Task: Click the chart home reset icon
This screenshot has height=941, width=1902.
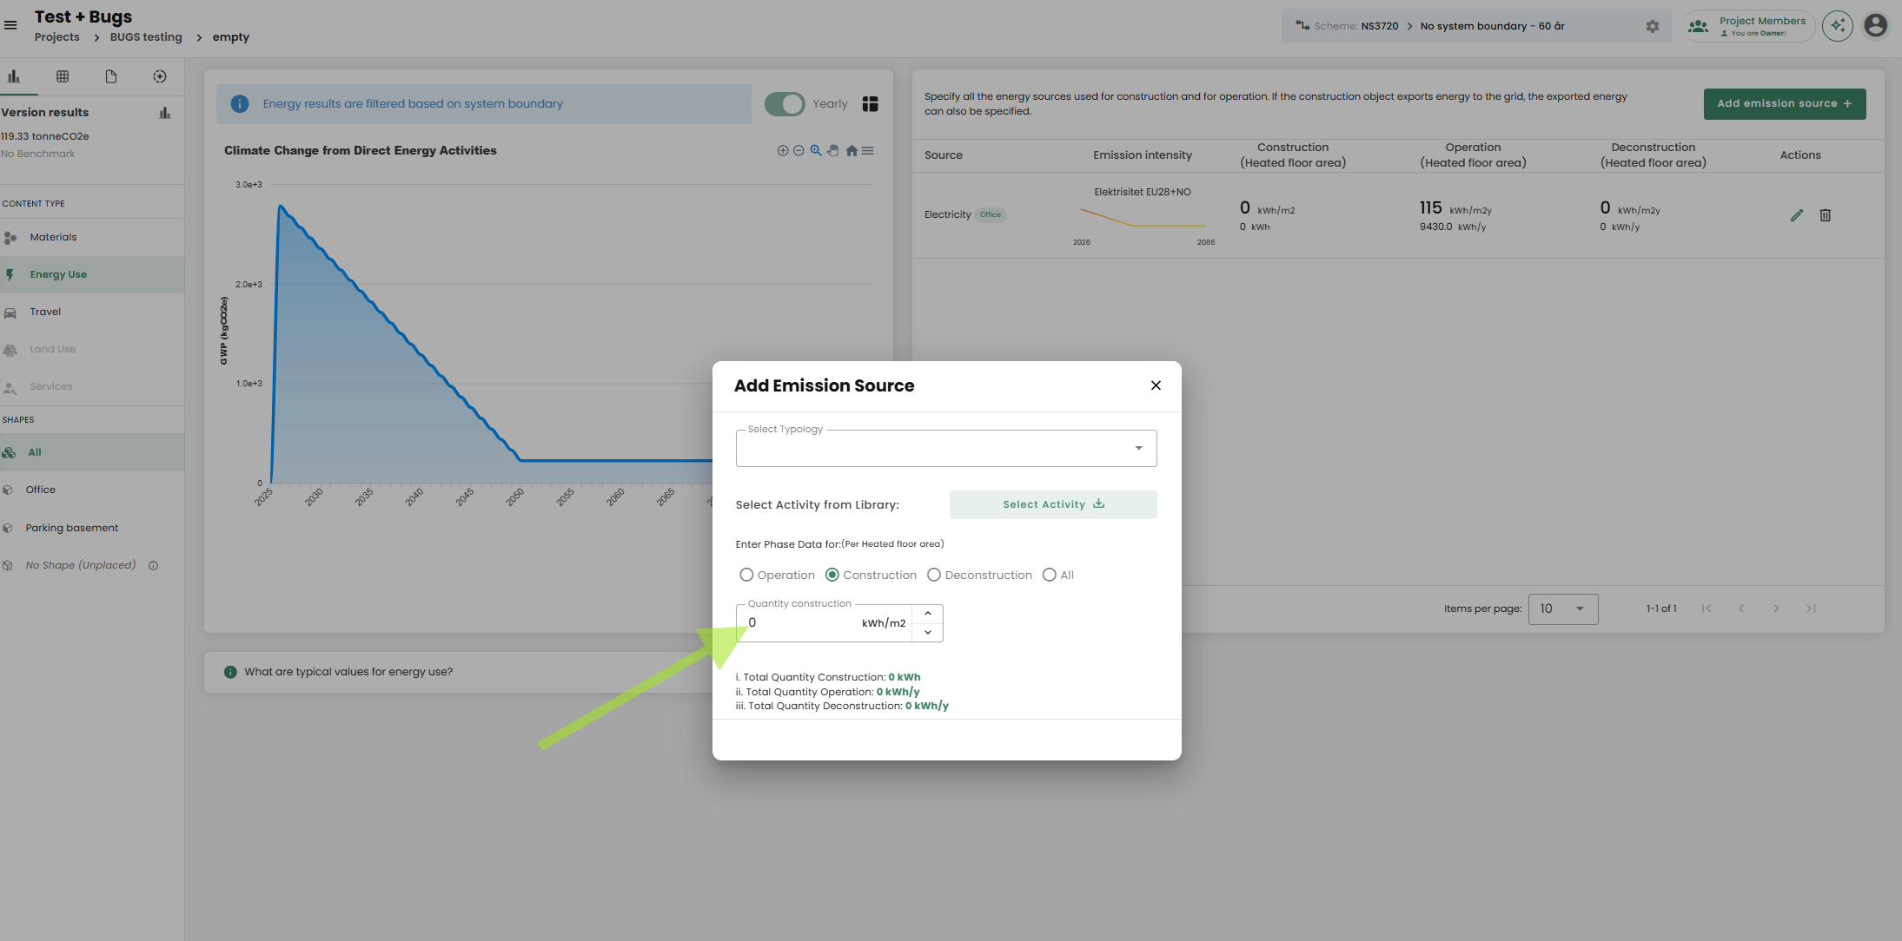Action: coord(852,150)
